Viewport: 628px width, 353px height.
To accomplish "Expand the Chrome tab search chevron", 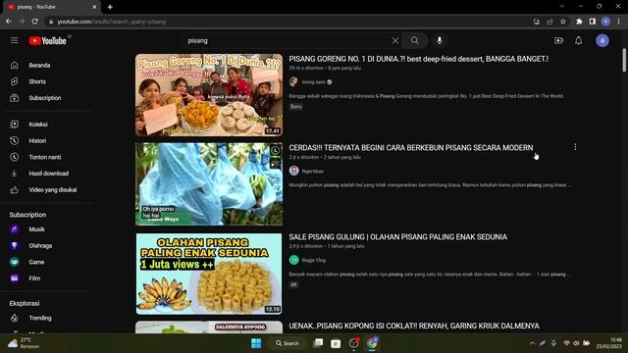I will (x=562, y=7).
